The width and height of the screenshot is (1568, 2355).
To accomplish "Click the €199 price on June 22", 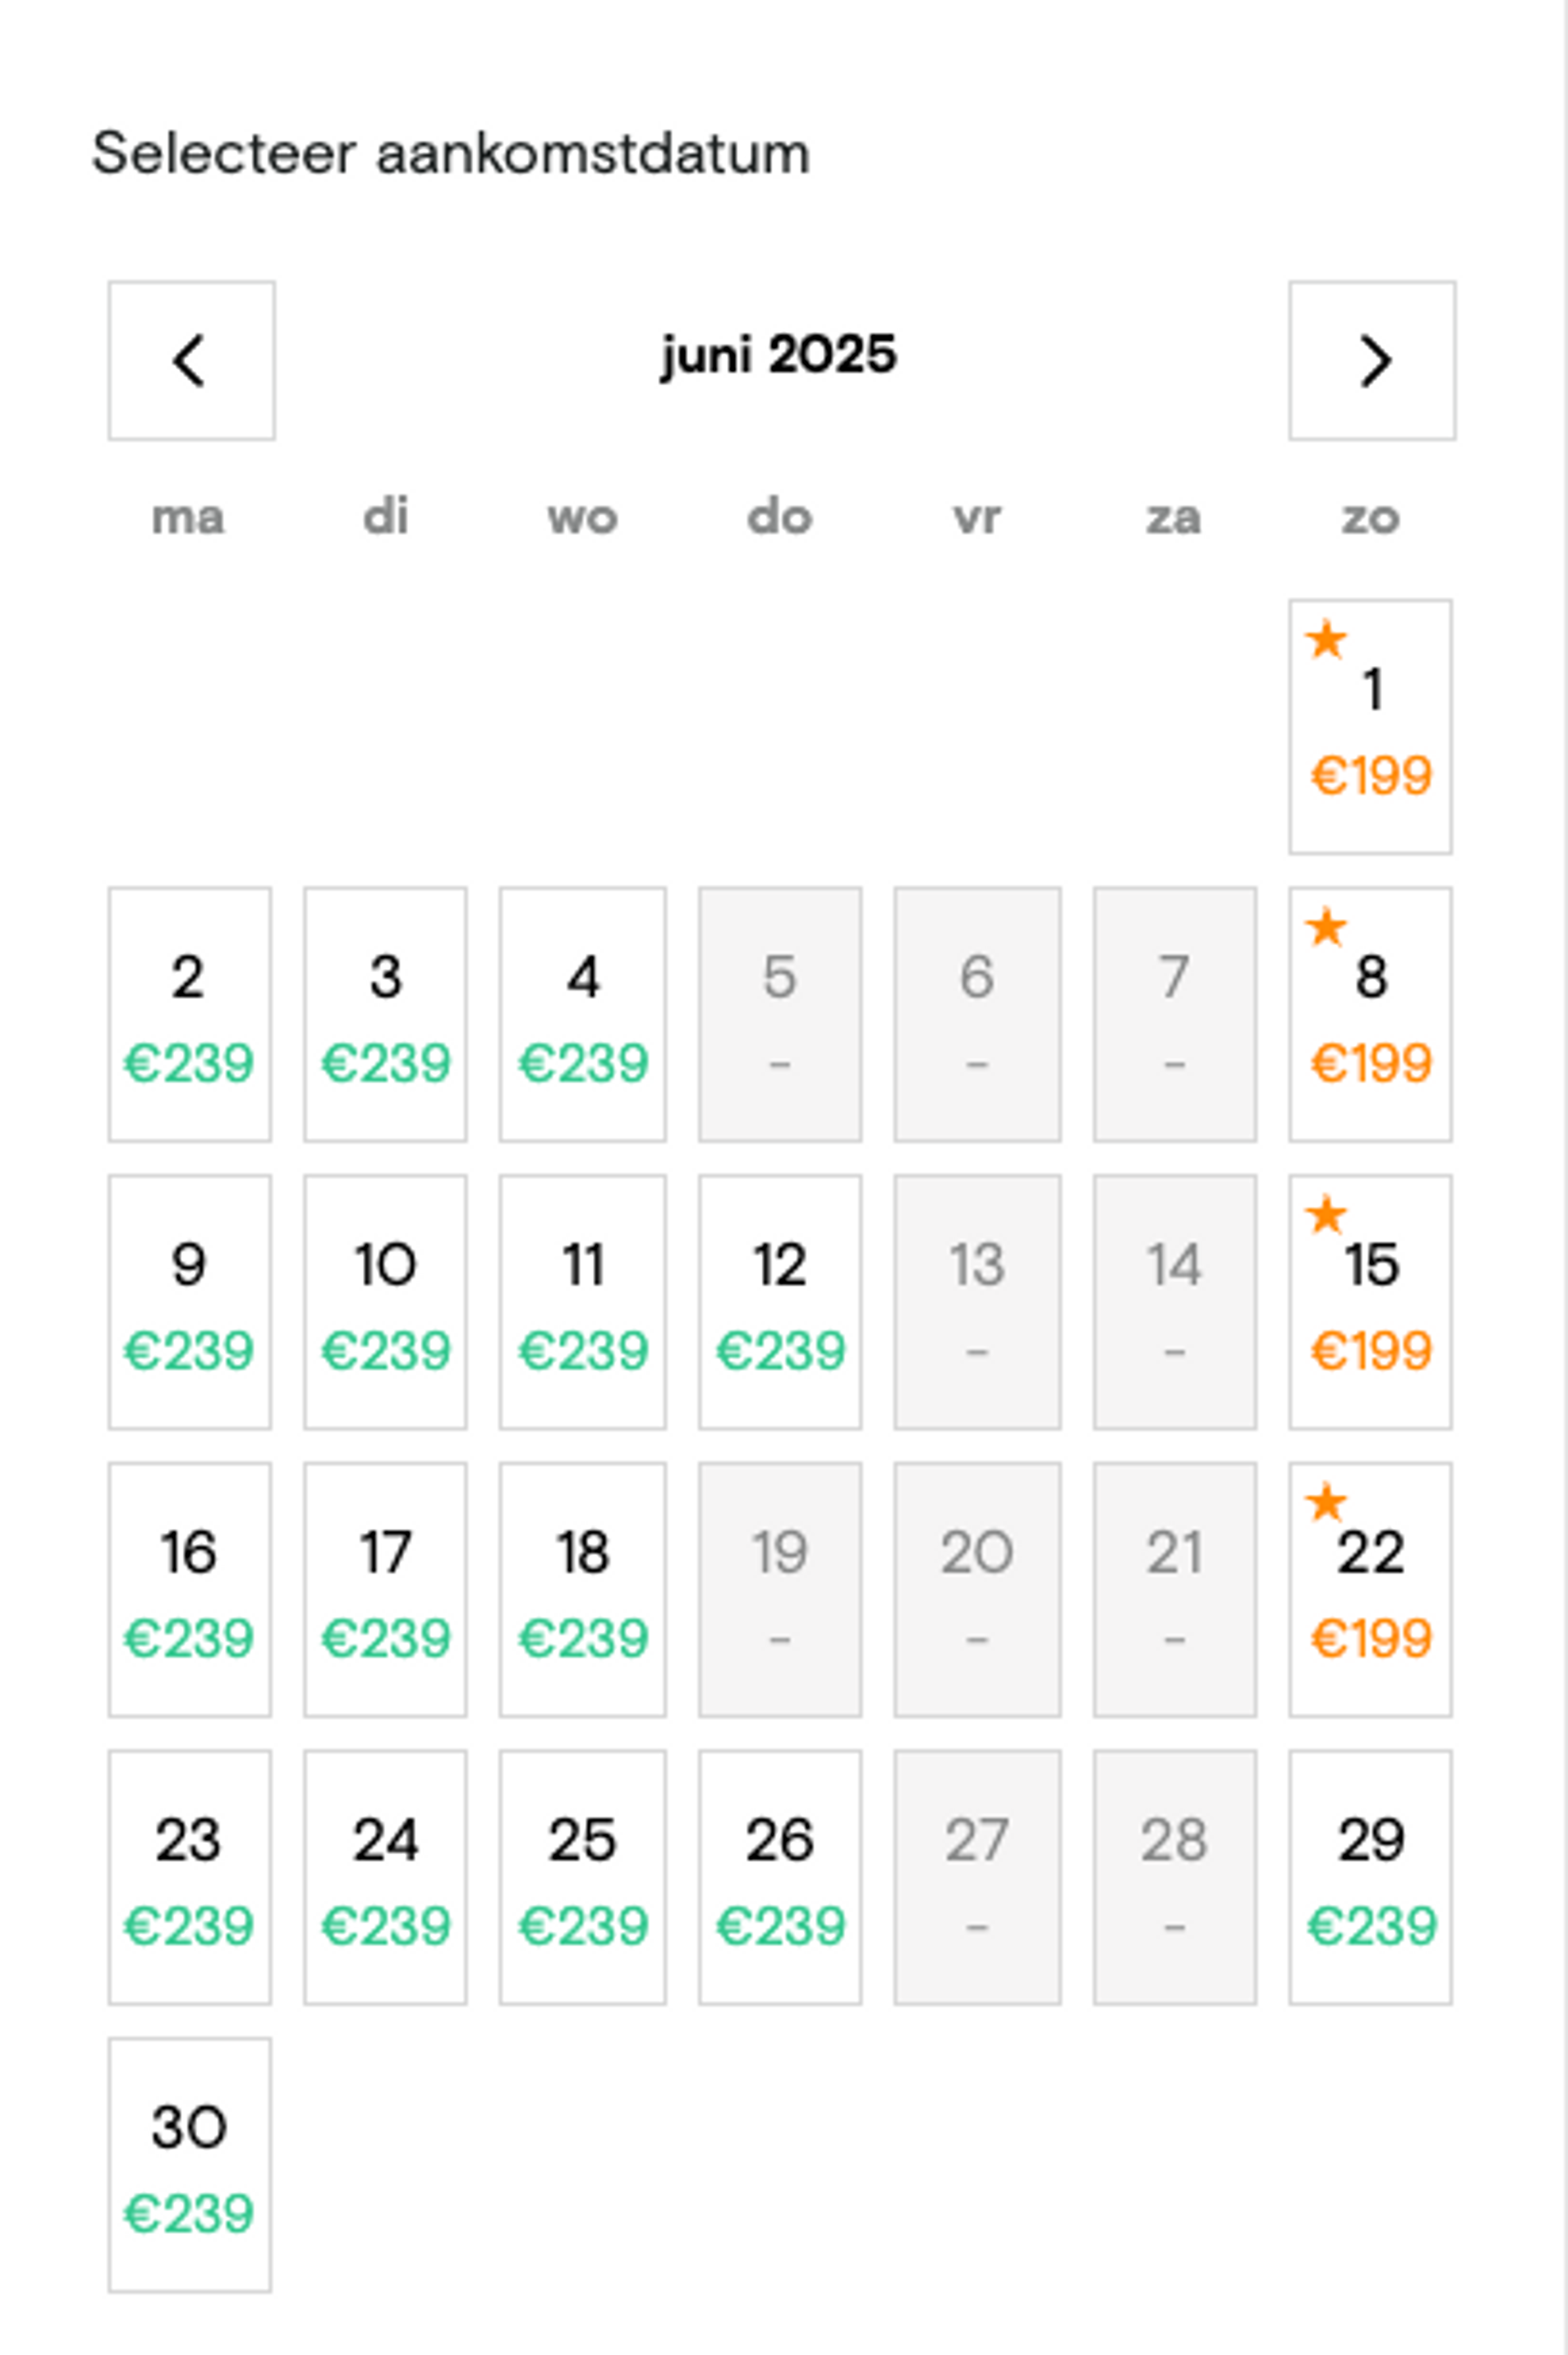I will (x=1371, y=1638).
